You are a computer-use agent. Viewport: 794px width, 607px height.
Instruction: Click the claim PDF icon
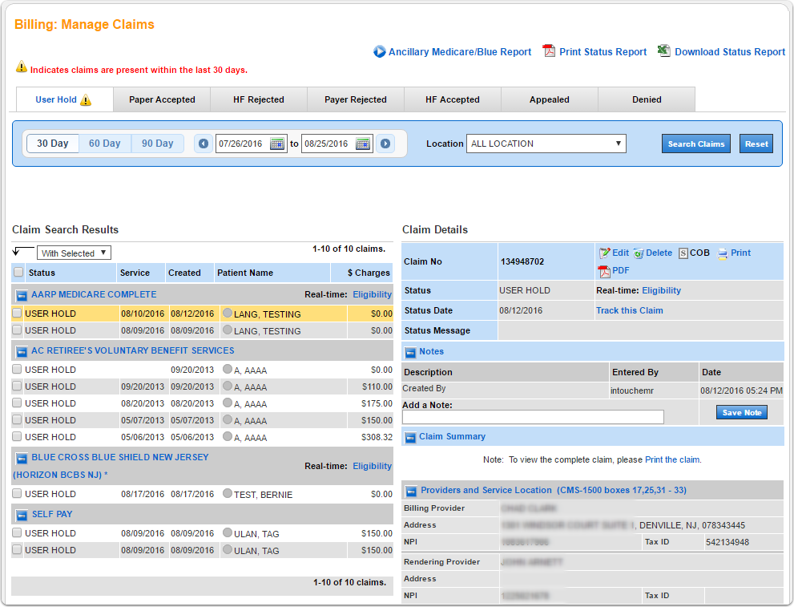[x=604, y=271]
